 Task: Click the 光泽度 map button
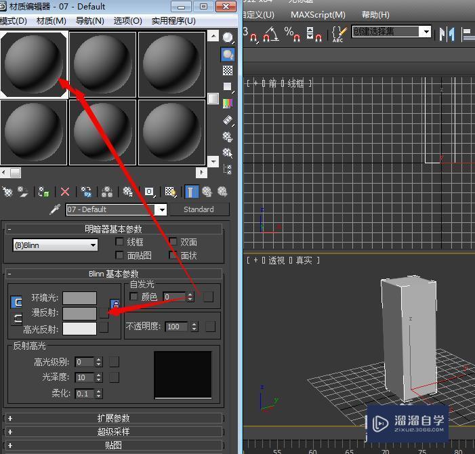(115, 377)
